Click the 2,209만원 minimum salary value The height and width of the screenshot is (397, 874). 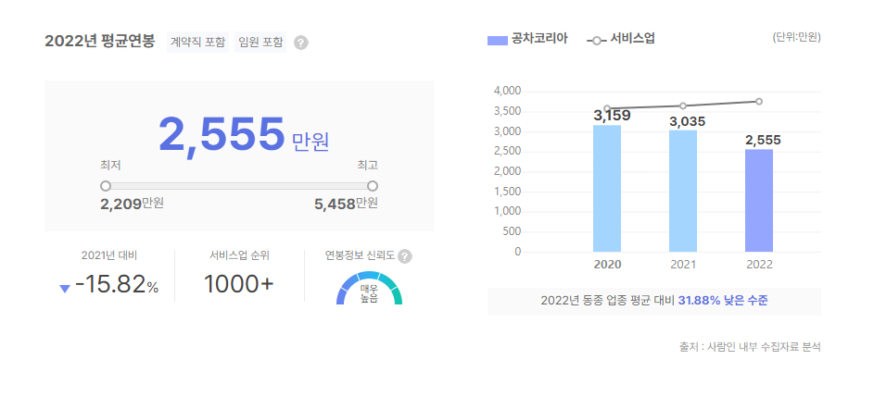pos(133,204)
